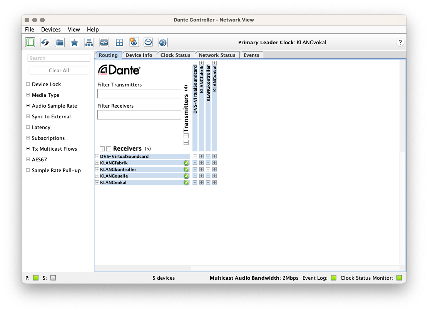This screenshot has height=312, width=428.
Task: Expand the KLANGvokal receiver row
Action: 97,183
